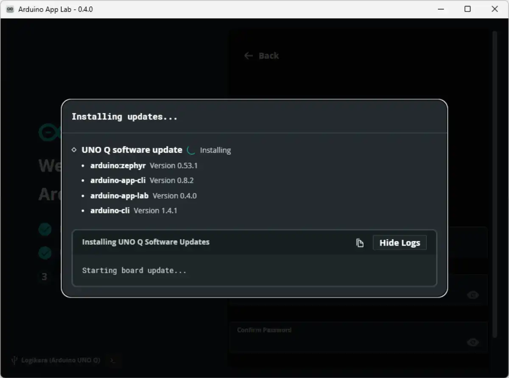The width and height of the screenshot is (509, 378).
Task: Copy logs using the clipboard icon
Action: point(360,243)
